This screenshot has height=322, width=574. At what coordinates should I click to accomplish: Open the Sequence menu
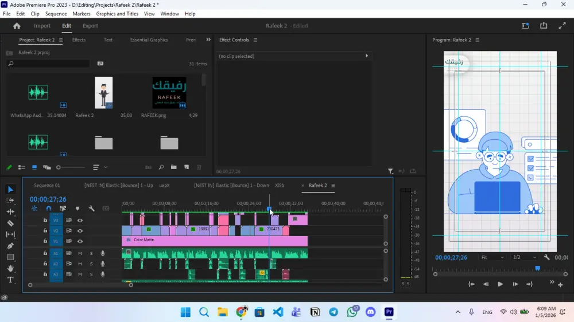[x=56, y=14]
